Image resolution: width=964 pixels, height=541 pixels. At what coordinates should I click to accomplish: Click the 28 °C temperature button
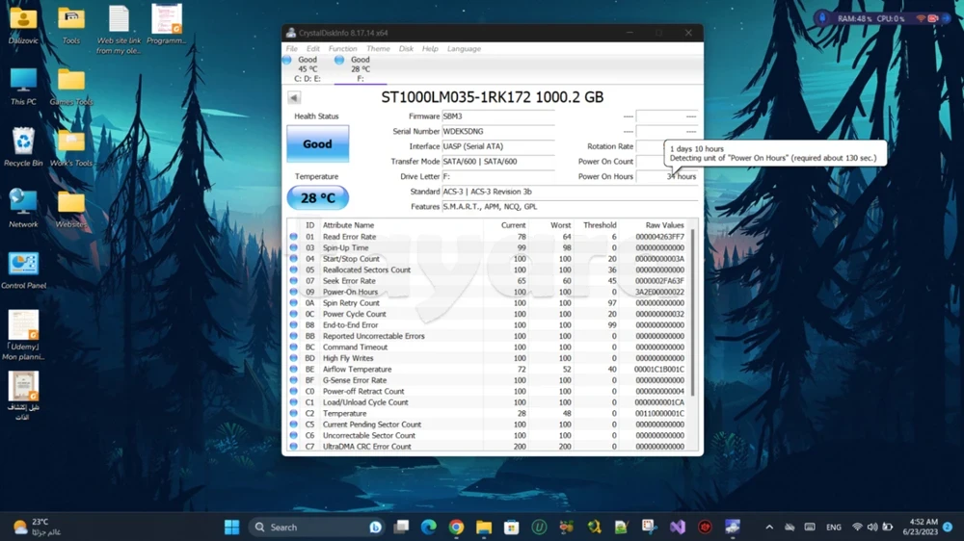[317, 197]
